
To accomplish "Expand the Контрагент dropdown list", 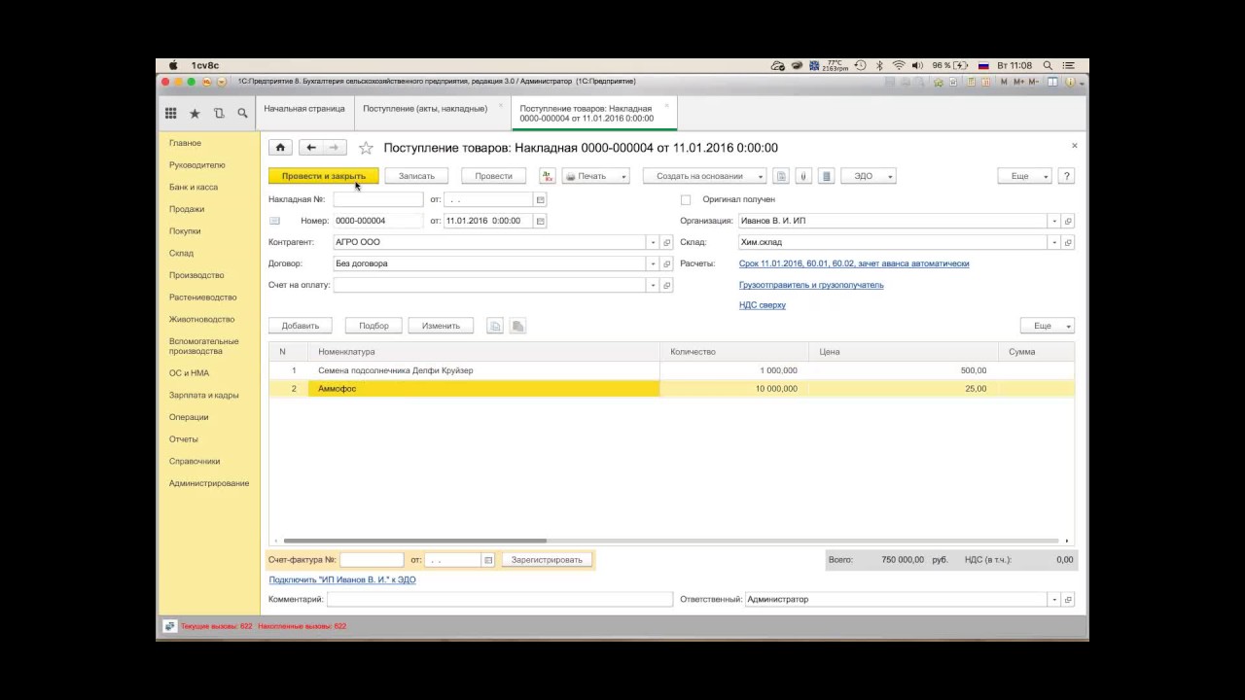I will pos(653,242).
